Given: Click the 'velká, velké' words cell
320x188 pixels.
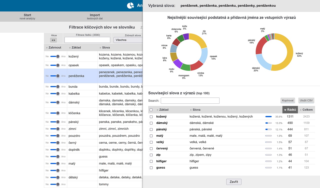Looking at the screenshot, I should click(x=198, y=142).
